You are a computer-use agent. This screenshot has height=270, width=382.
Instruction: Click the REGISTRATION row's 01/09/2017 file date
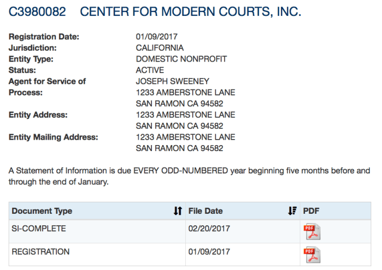click(x=209, y=251)
